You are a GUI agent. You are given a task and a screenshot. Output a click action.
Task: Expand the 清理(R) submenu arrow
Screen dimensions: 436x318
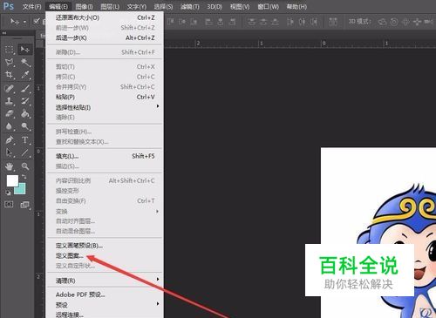click(158, 280)
